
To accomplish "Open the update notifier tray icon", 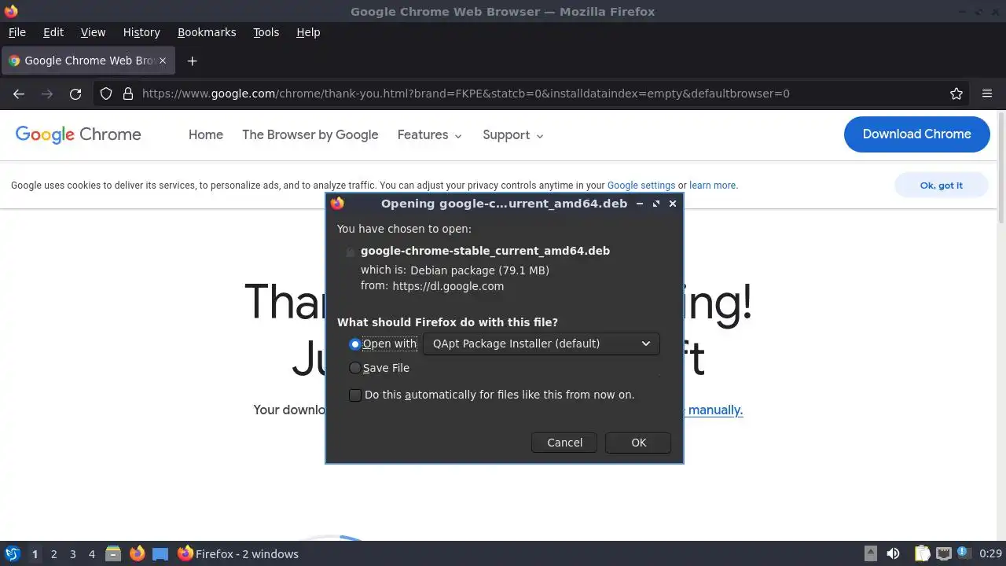I will (963, 553).
